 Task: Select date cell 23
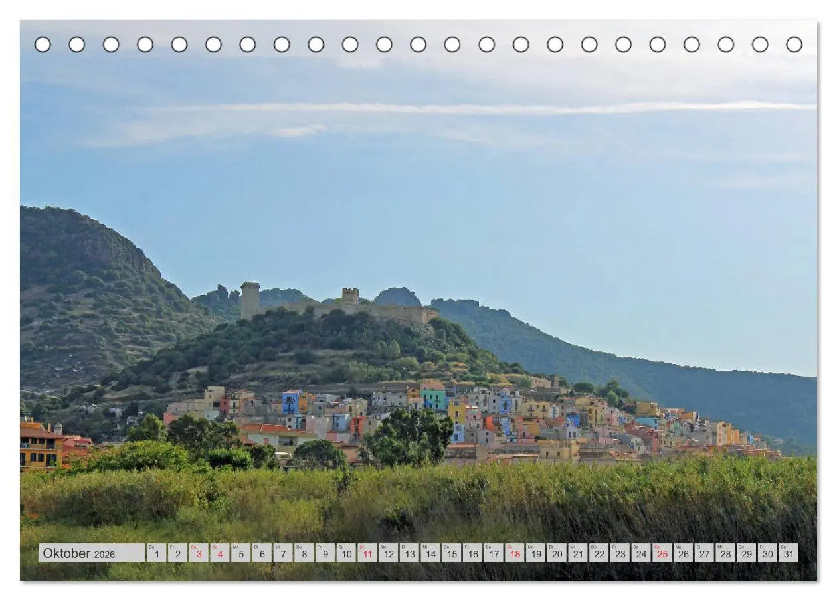[620, 553]
